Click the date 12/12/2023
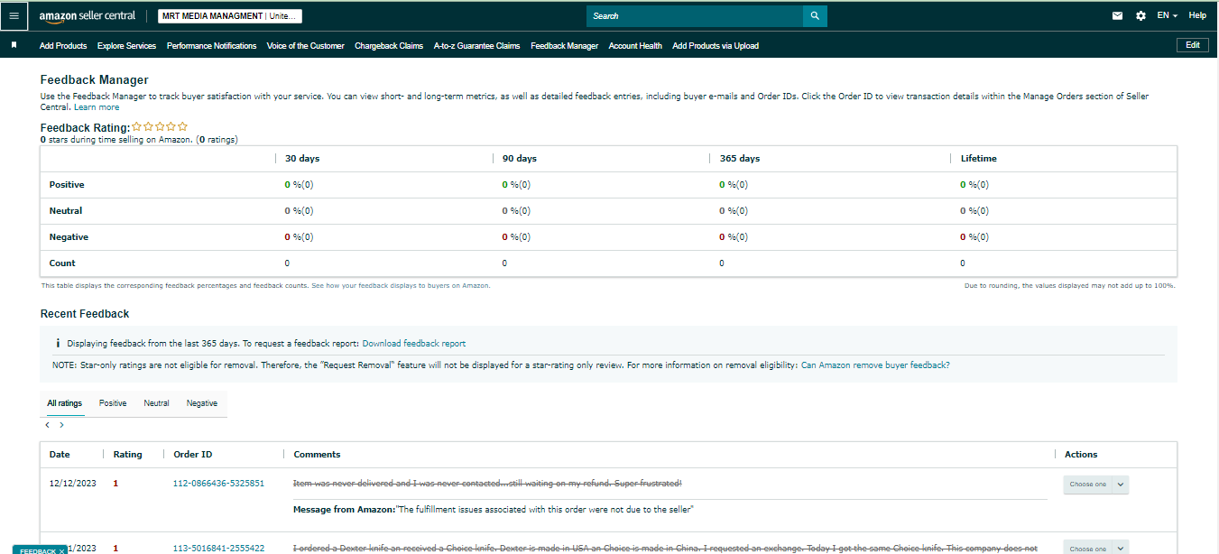The height and width of the screenshot is (554, 1219). 70,484
